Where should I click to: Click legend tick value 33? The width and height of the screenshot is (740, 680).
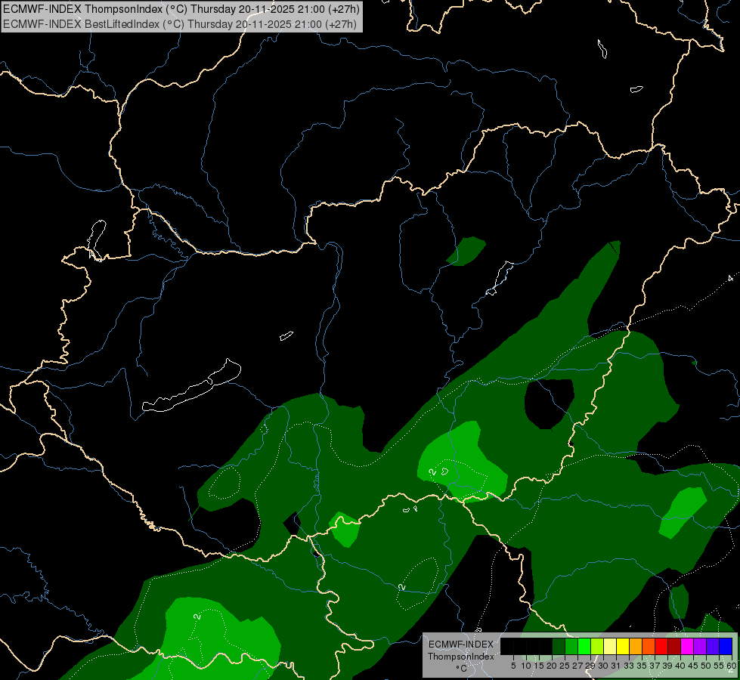coord(629,666)
